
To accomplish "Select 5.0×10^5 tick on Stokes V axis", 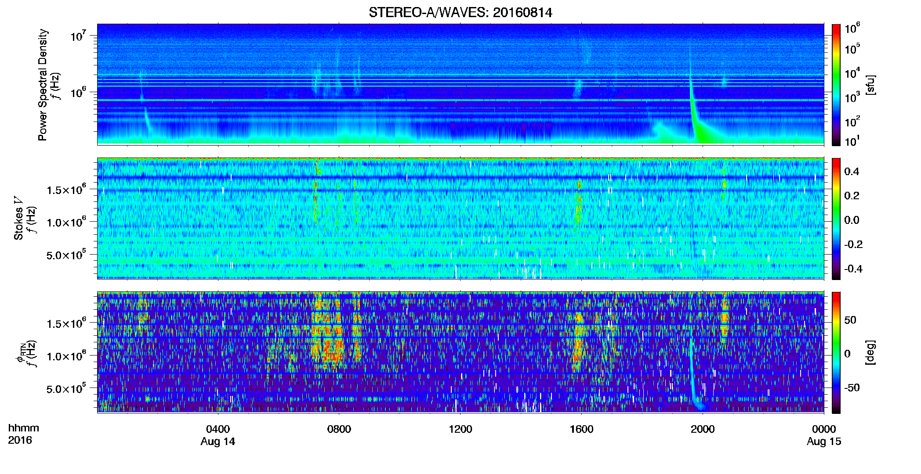I will [66, 255].
